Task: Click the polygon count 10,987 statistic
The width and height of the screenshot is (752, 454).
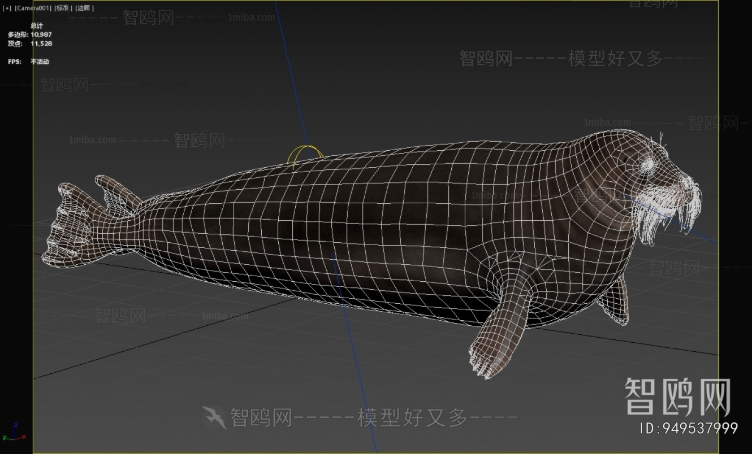Action: pos(41,34)
